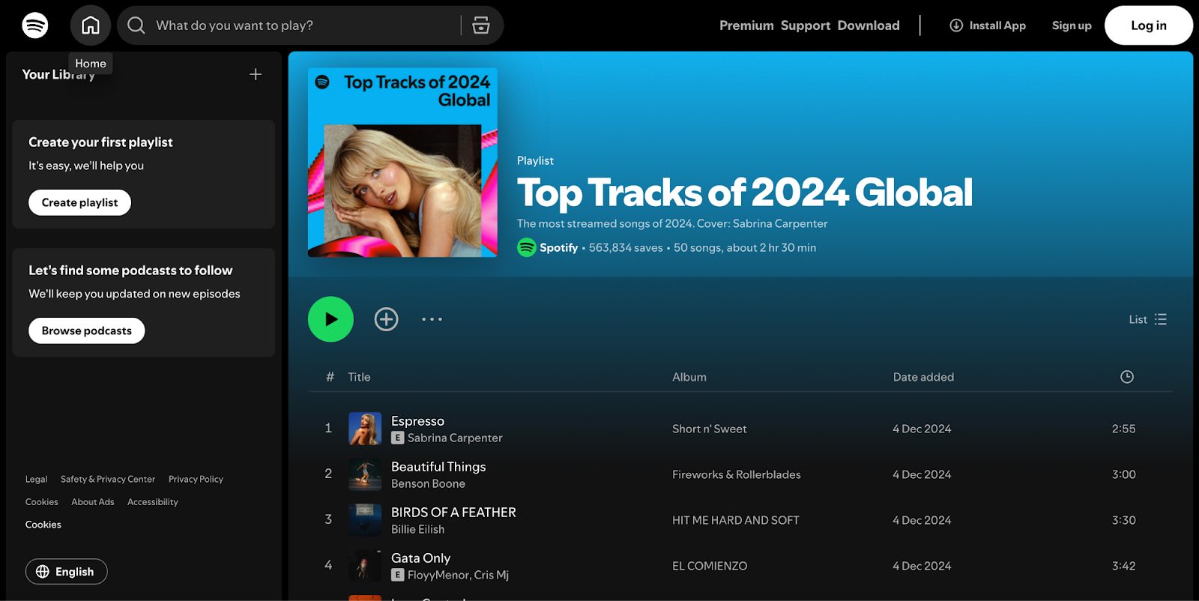The width and height of the screenshot is (1199, 601).
Task: Click Create playlist button
Action: click(79, 202)
